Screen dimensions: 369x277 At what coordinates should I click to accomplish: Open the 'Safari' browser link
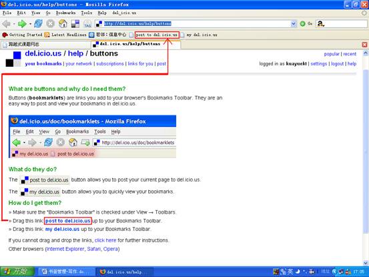coord(93,249)
